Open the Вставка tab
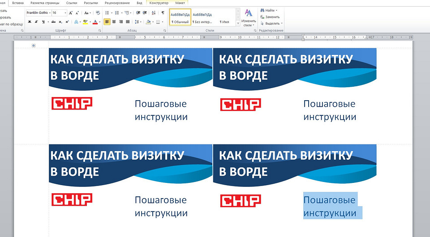 [x=18, y=3]
